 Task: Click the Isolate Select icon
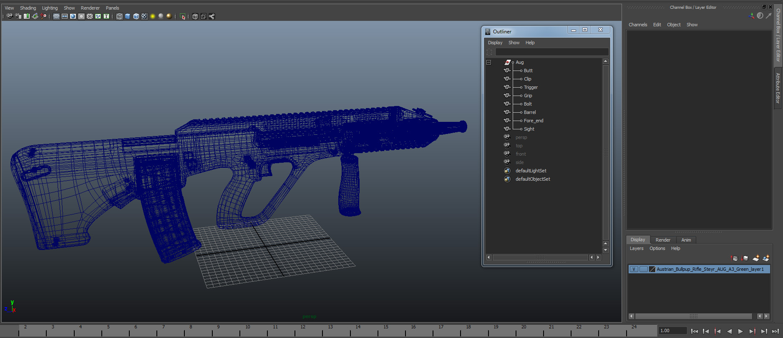tap(182, 16)
